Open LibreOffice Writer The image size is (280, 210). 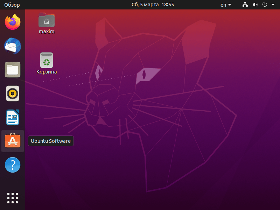pos(12,117)
